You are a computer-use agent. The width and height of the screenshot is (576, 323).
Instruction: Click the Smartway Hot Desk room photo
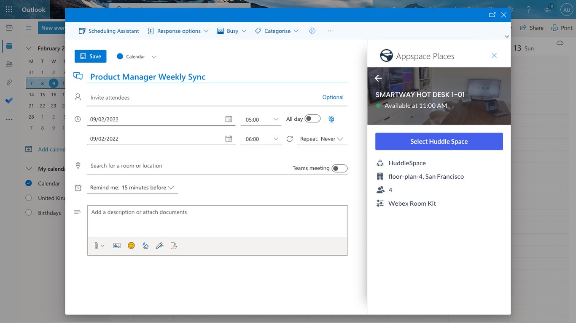[439, 96]
